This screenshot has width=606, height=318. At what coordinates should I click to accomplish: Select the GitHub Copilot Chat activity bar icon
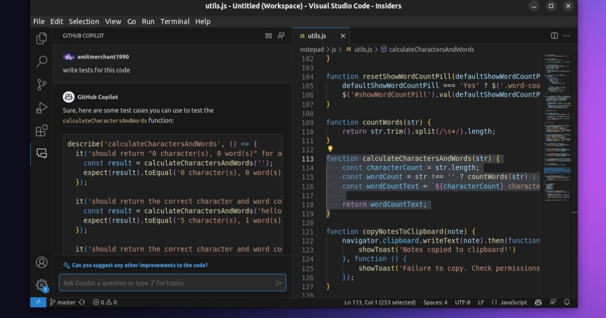coord(41,154)
